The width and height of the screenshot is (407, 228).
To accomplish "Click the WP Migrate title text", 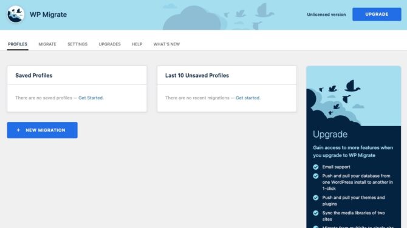I will pos(48,15).
